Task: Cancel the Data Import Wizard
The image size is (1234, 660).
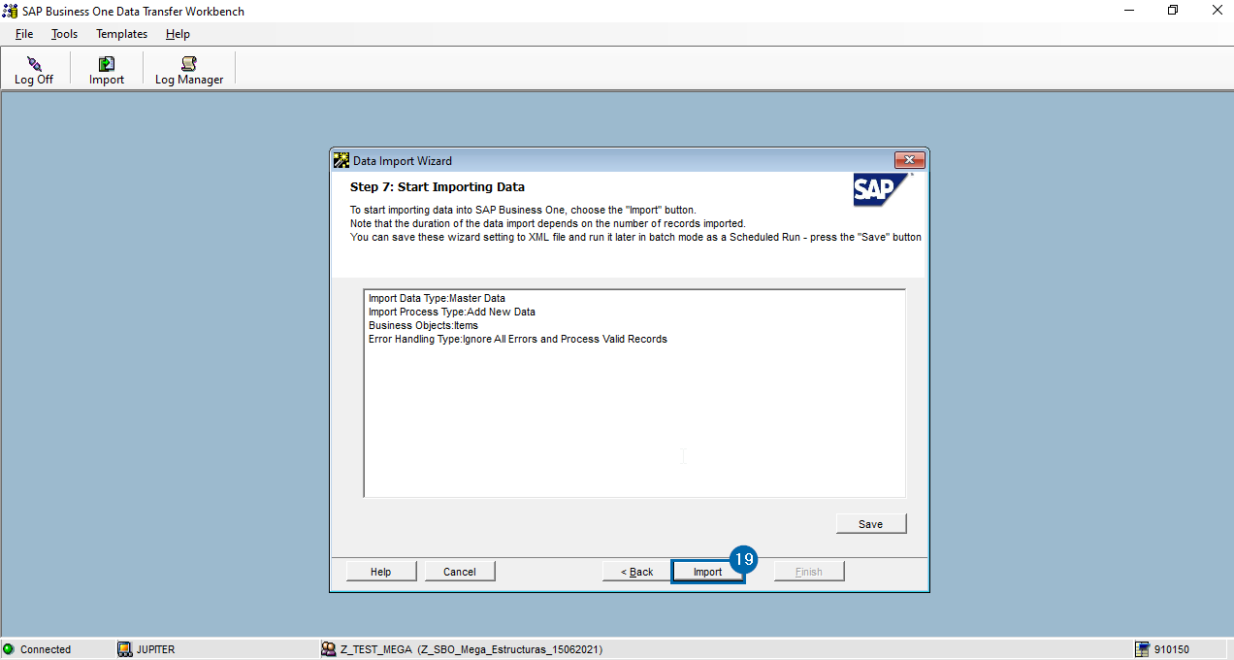Action: tap(460, 572)
